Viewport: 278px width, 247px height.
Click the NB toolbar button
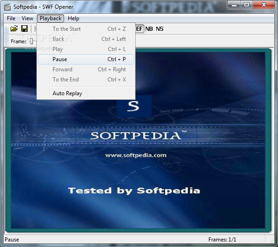tap(149, 29)
